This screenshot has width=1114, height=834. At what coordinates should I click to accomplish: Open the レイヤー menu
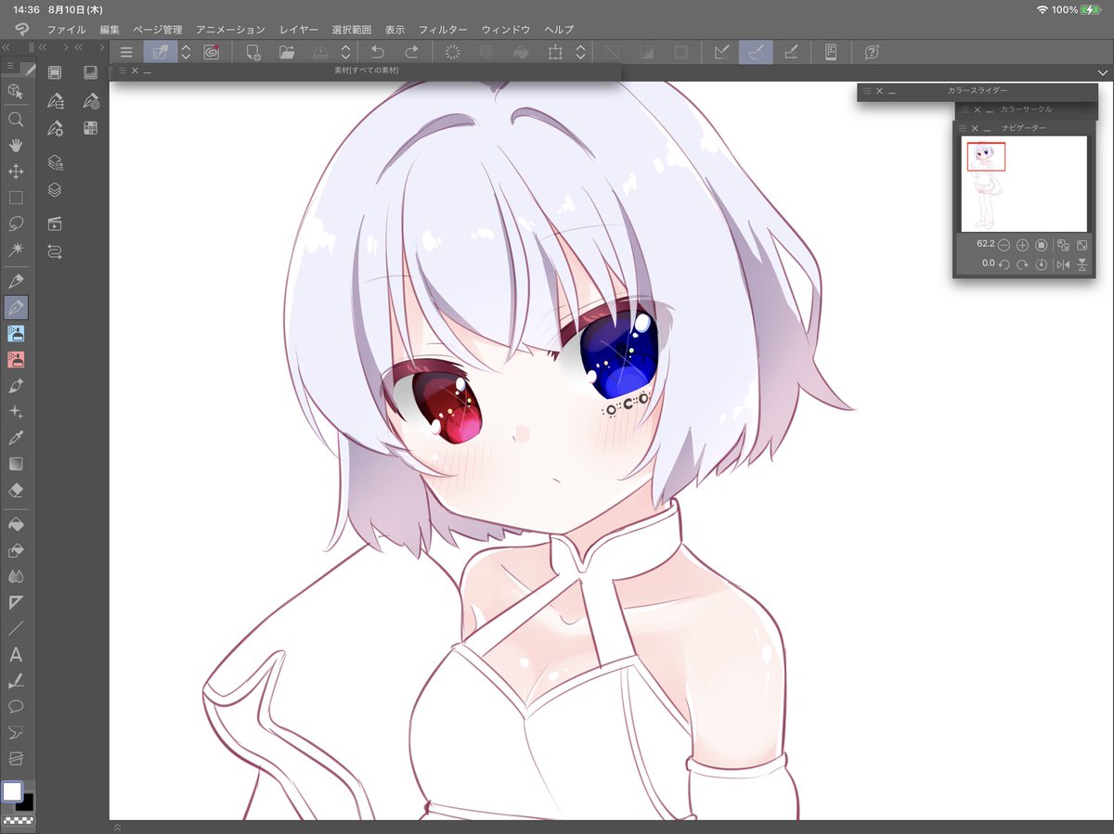(299, 30)
